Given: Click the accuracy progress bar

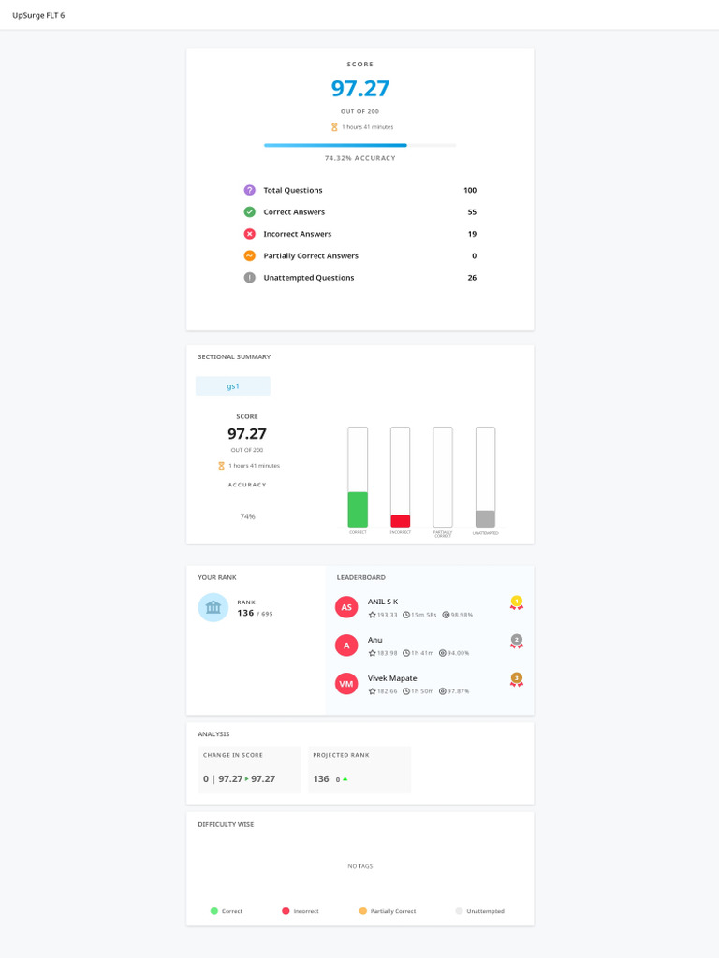Looking at the screenshot, I should (x=360, y=145).
